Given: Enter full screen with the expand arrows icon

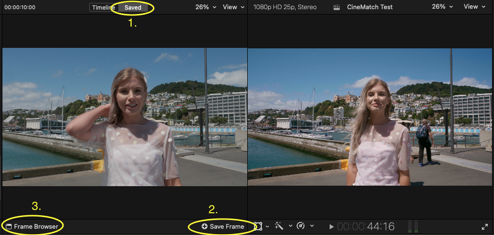Looking at the screenshot, I should click(485, 226).
